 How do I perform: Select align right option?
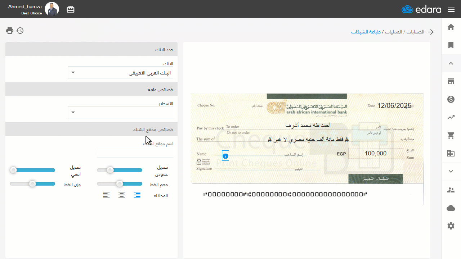[x=137, y=195]
